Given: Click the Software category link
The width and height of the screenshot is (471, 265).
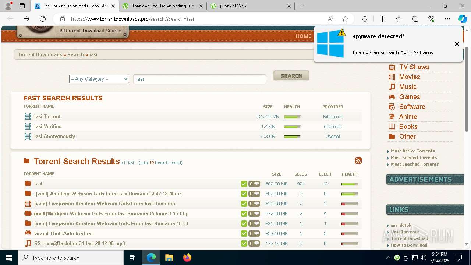Looking at the screenshot, I should [x=412, y=107].
